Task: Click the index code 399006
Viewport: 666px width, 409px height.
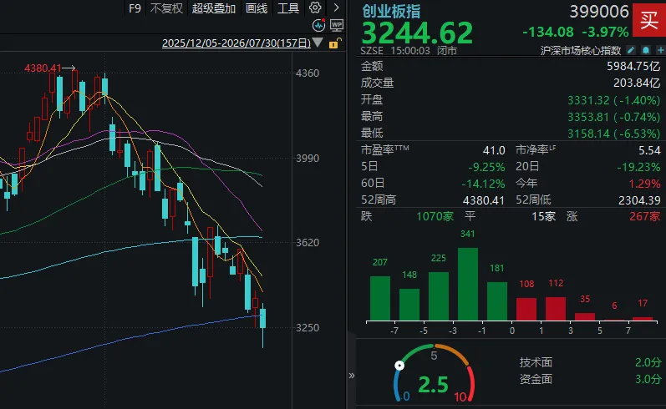Action: click(599, 12)
